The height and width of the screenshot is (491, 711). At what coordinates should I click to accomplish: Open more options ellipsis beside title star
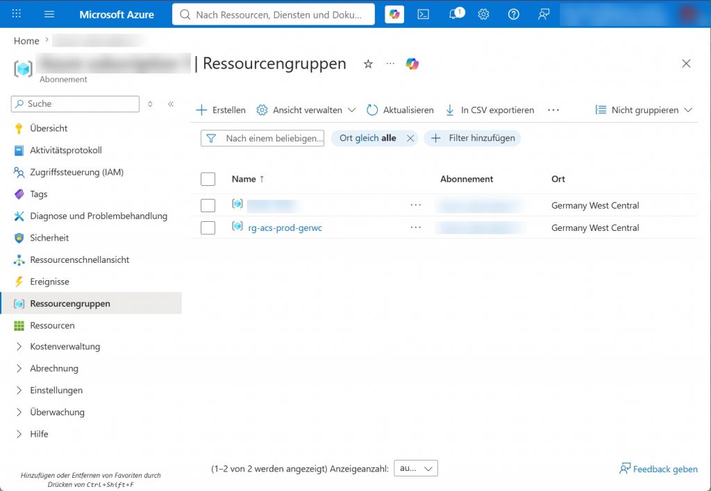pos(390,63)
